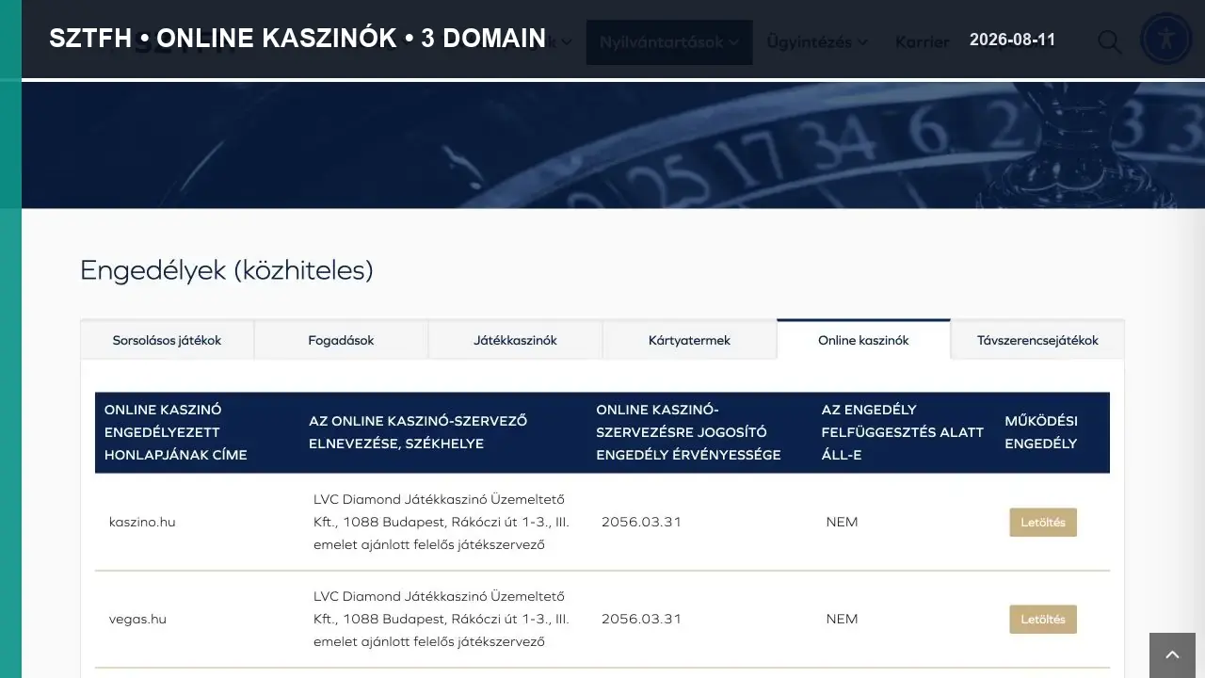This screenshot has width=1205, height=678.
Task: Download the vegas.hu licence via Letöltés
Action: pos(1043,620)
